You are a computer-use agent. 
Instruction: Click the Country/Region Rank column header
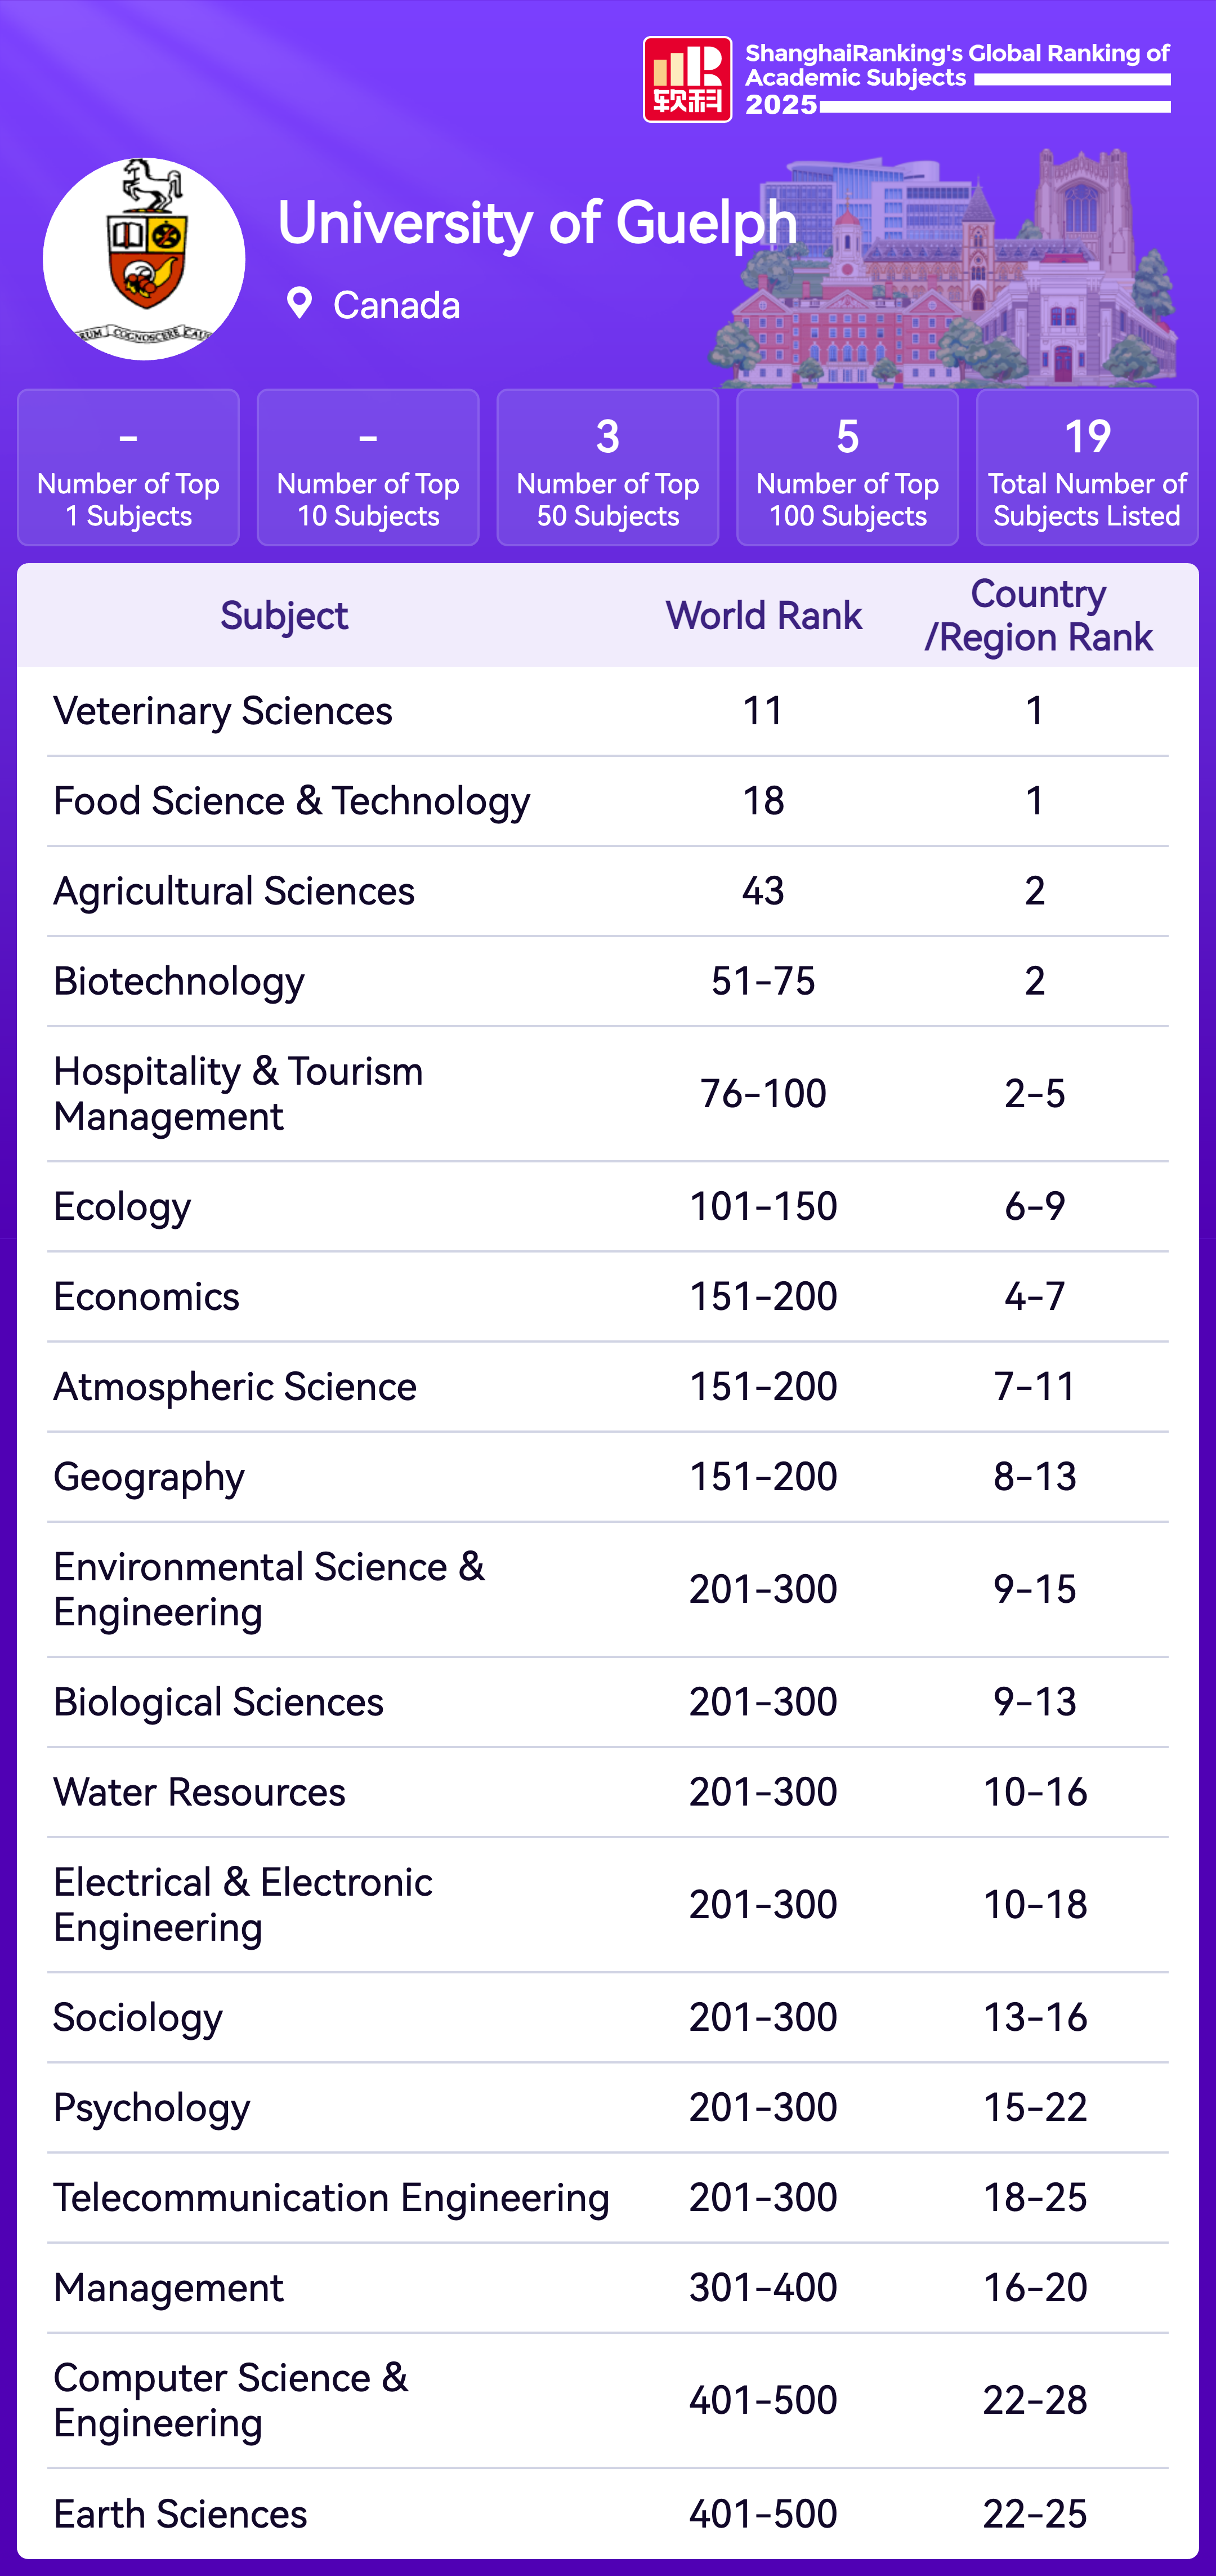click(1038, 616)
